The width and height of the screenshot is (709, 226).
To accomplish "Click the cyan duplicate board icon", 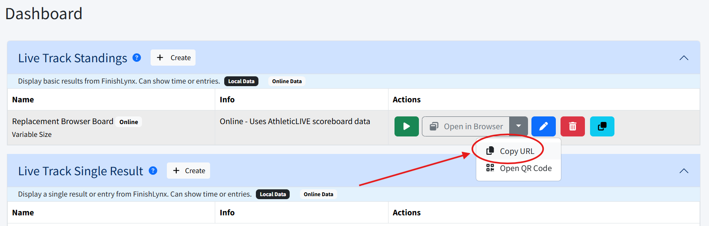I will coord(602,126).
